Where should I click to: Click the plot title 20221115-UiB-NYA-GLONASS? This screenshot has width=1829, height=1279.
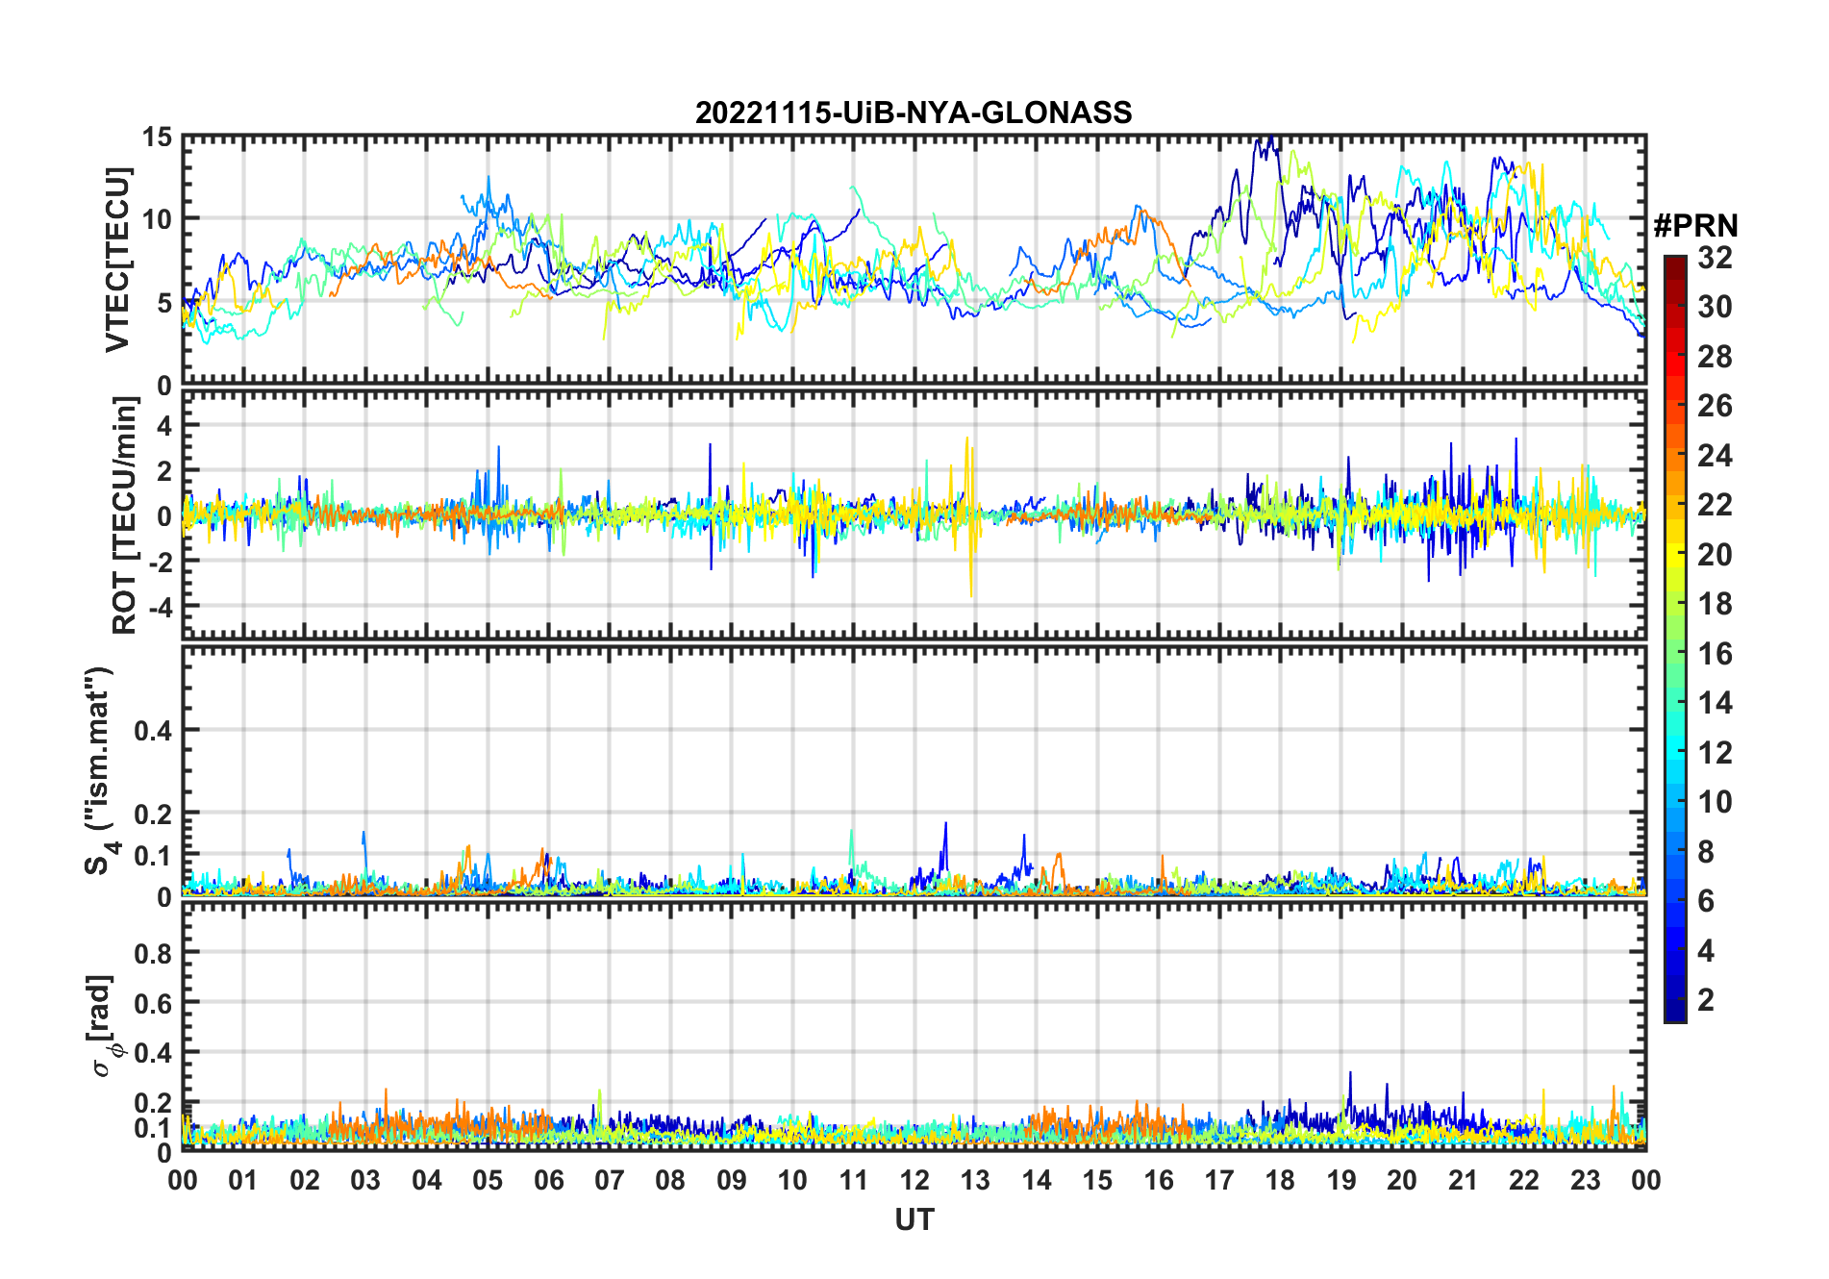tap(914, 113)
